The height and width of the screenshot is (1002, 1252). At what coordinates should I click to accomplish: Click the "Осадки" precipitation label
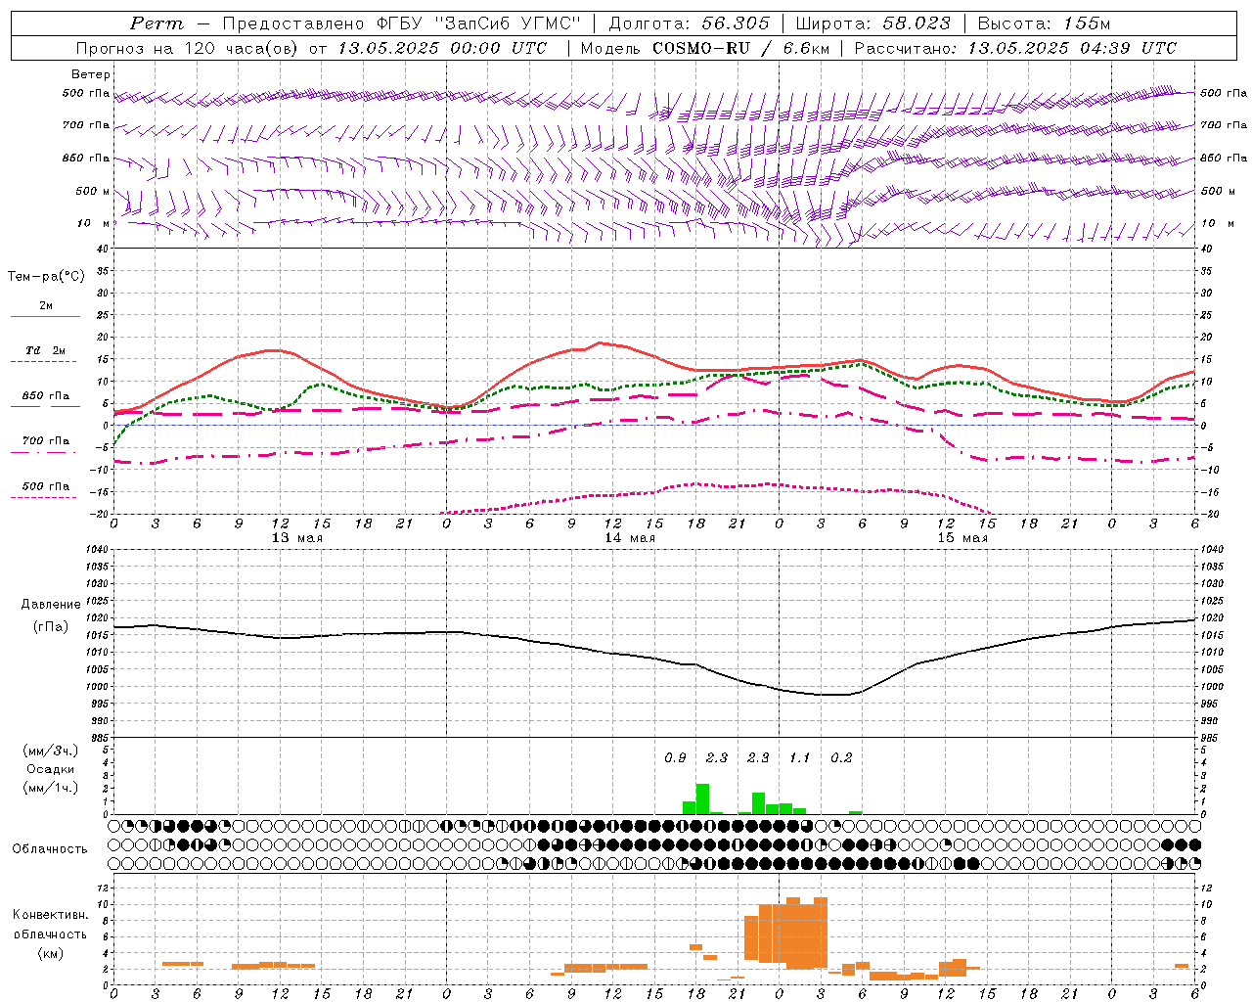tap(51, 769)
